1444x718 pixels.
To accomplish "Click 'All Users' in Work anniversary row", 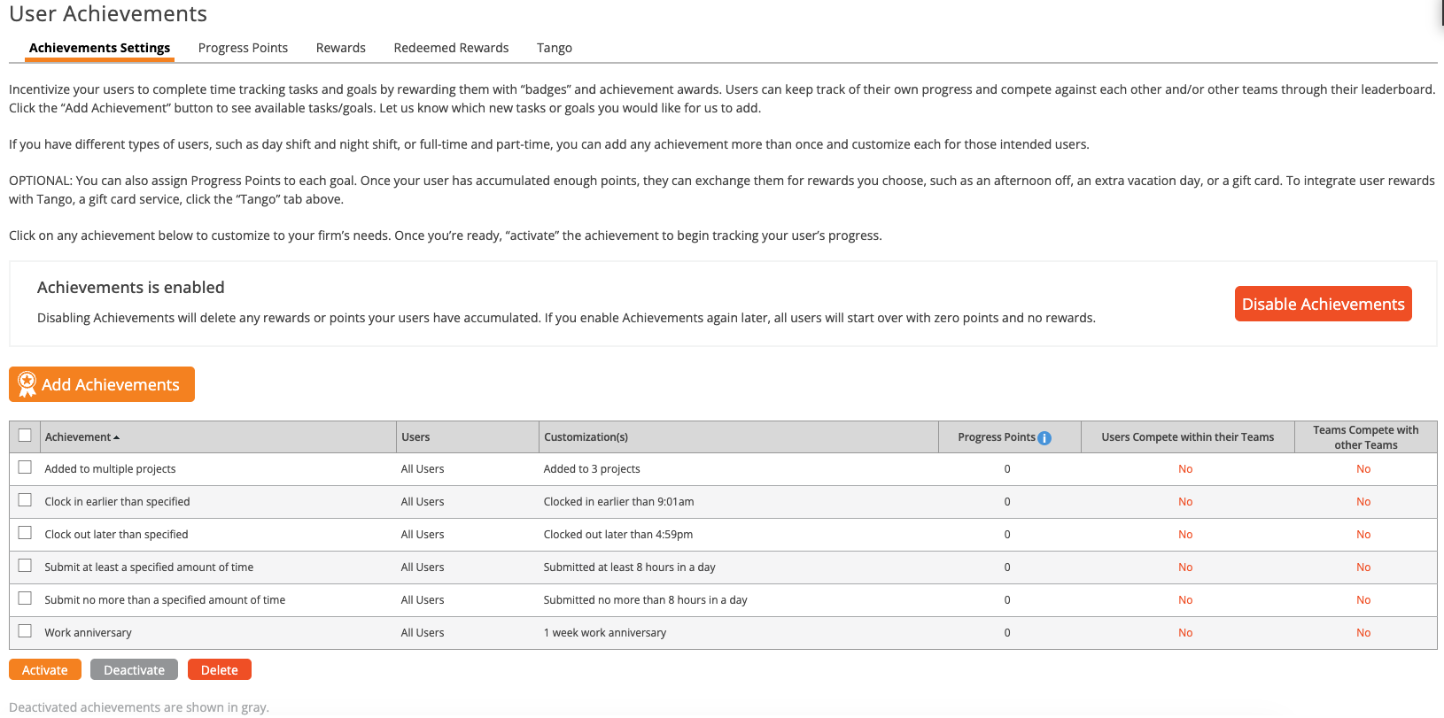I will (x=423, y=633).
